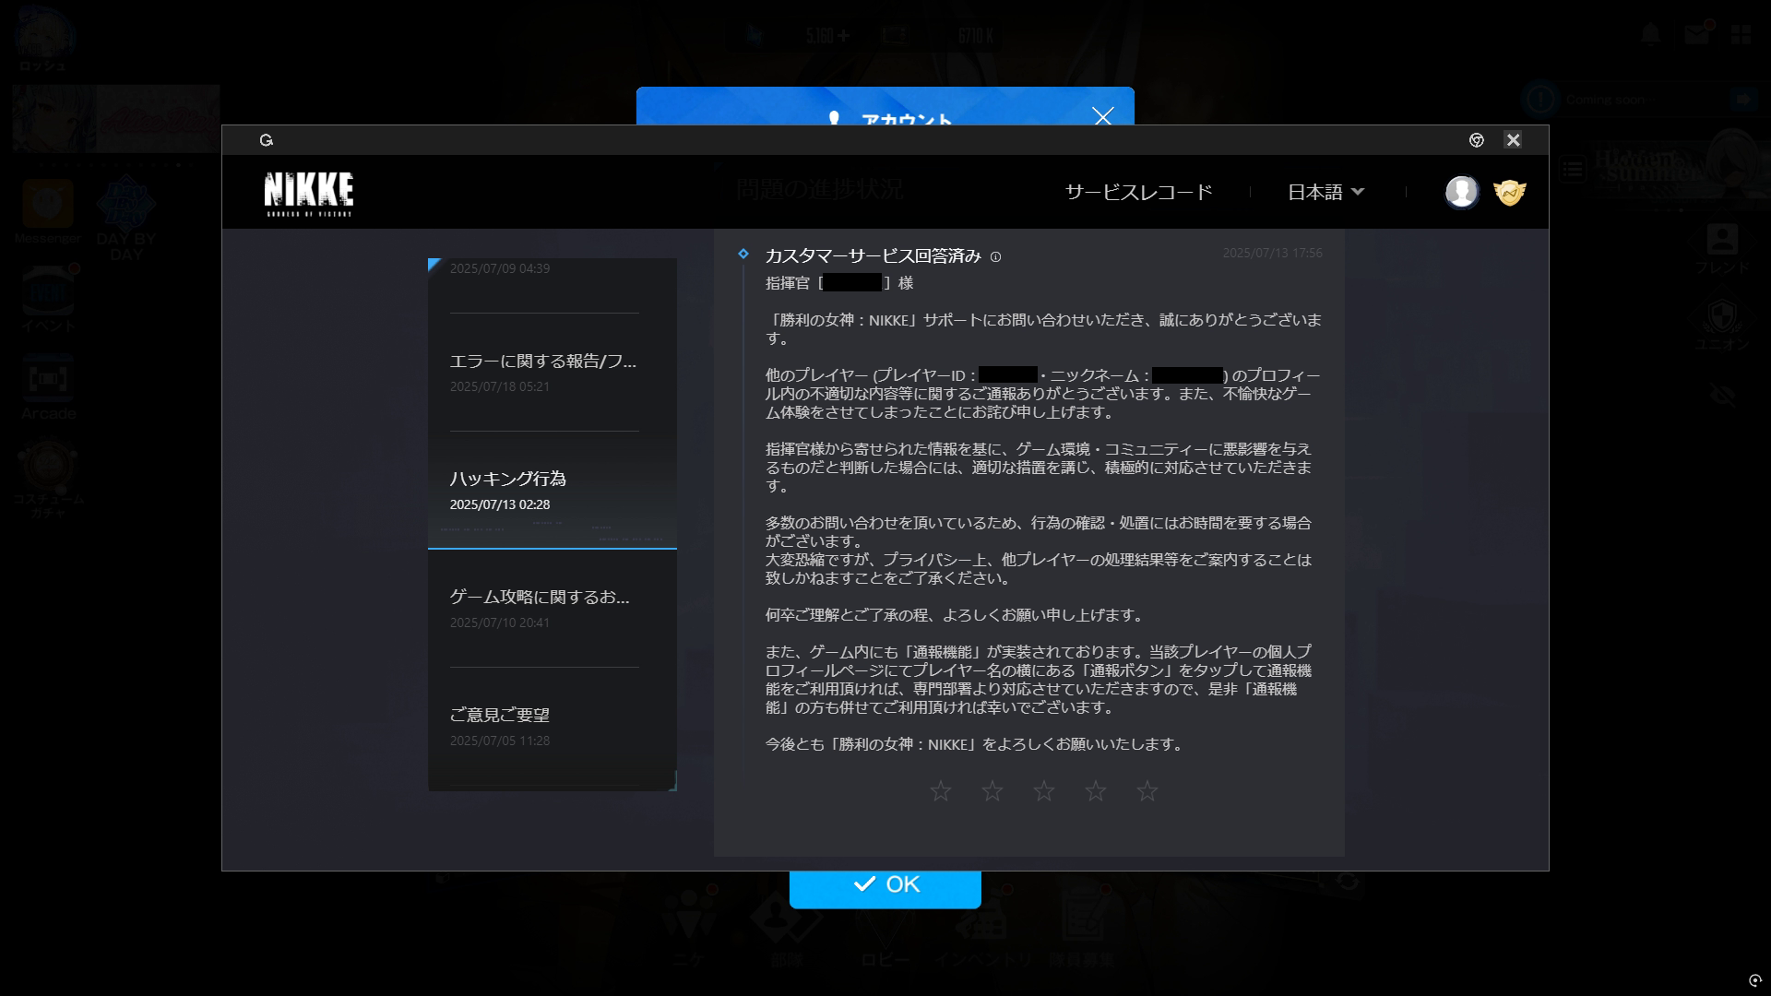The image size is (1771, 996).
Task: Click the player avatar in game top-left
Action: [44, 33]
